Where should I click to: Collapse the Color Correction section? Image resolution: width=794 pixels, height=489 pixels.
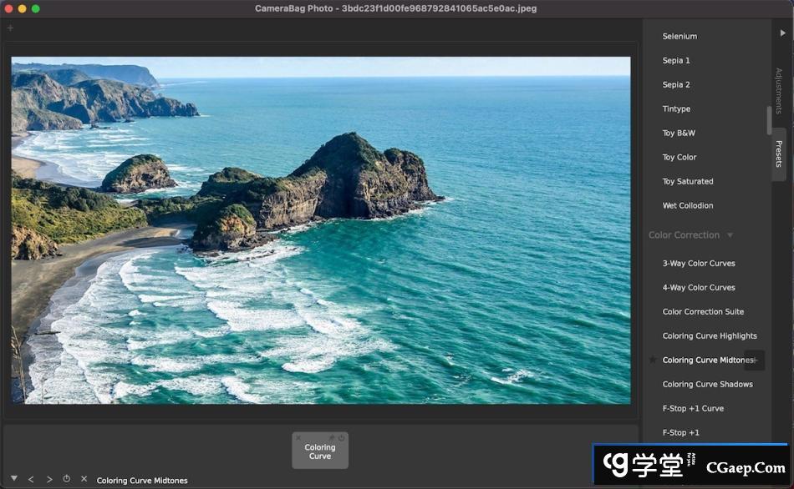730,235
